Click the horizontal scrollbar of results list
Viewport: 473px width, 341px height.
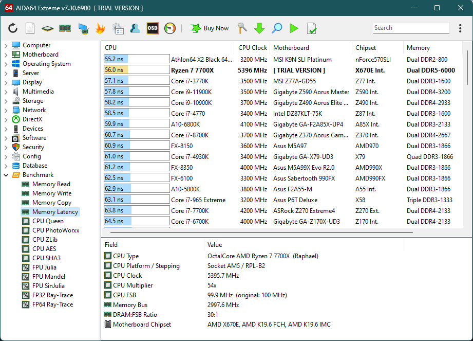(x=261, y=232)
